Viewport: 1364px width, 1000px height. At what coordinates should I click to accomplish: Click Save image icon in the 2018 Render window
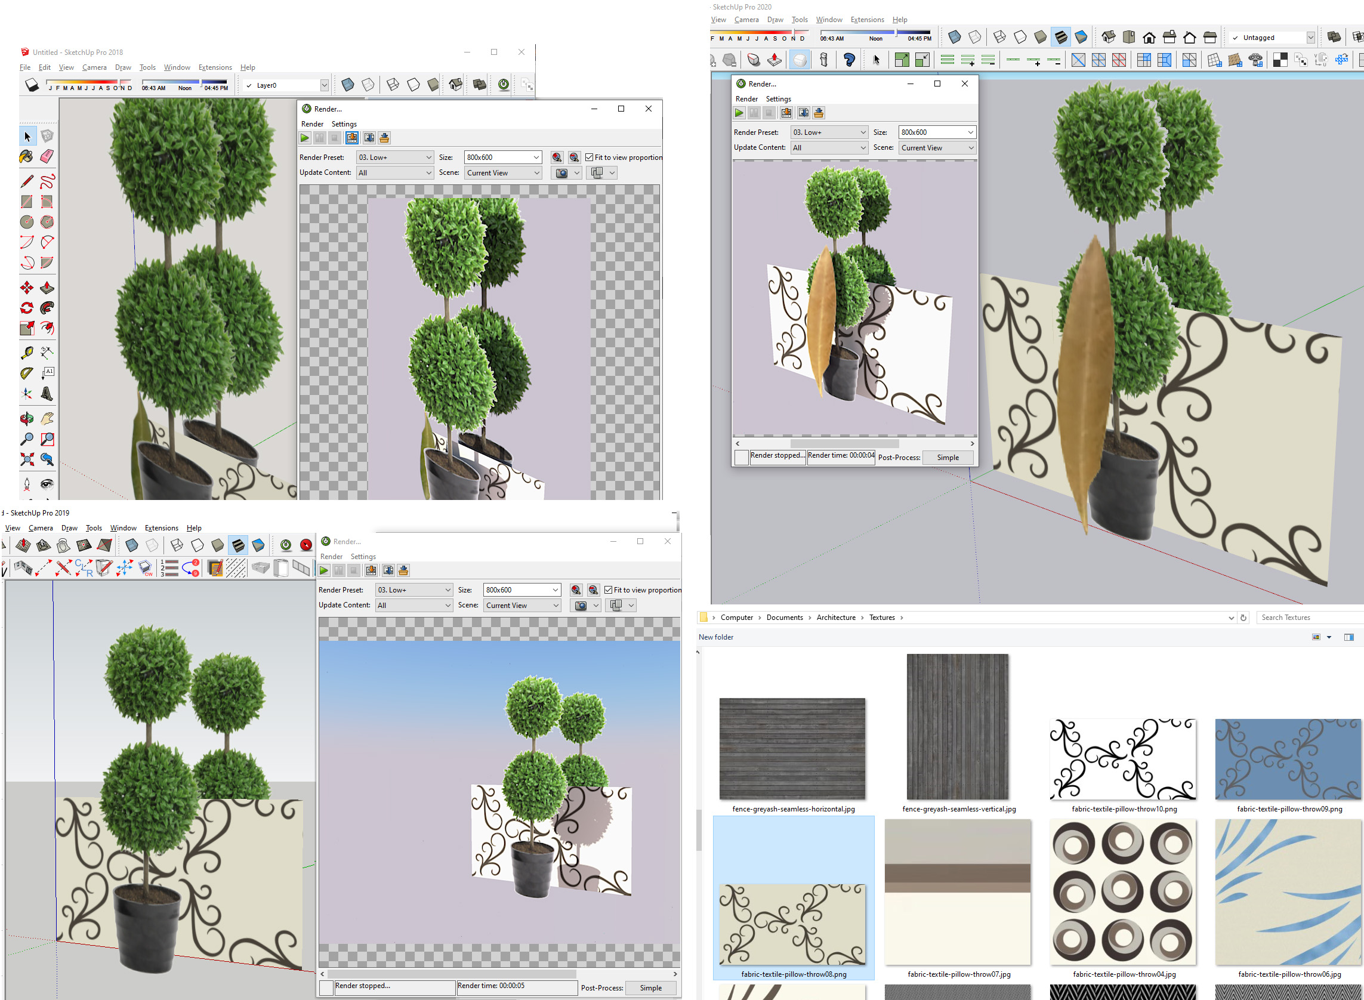pos(352,138)
